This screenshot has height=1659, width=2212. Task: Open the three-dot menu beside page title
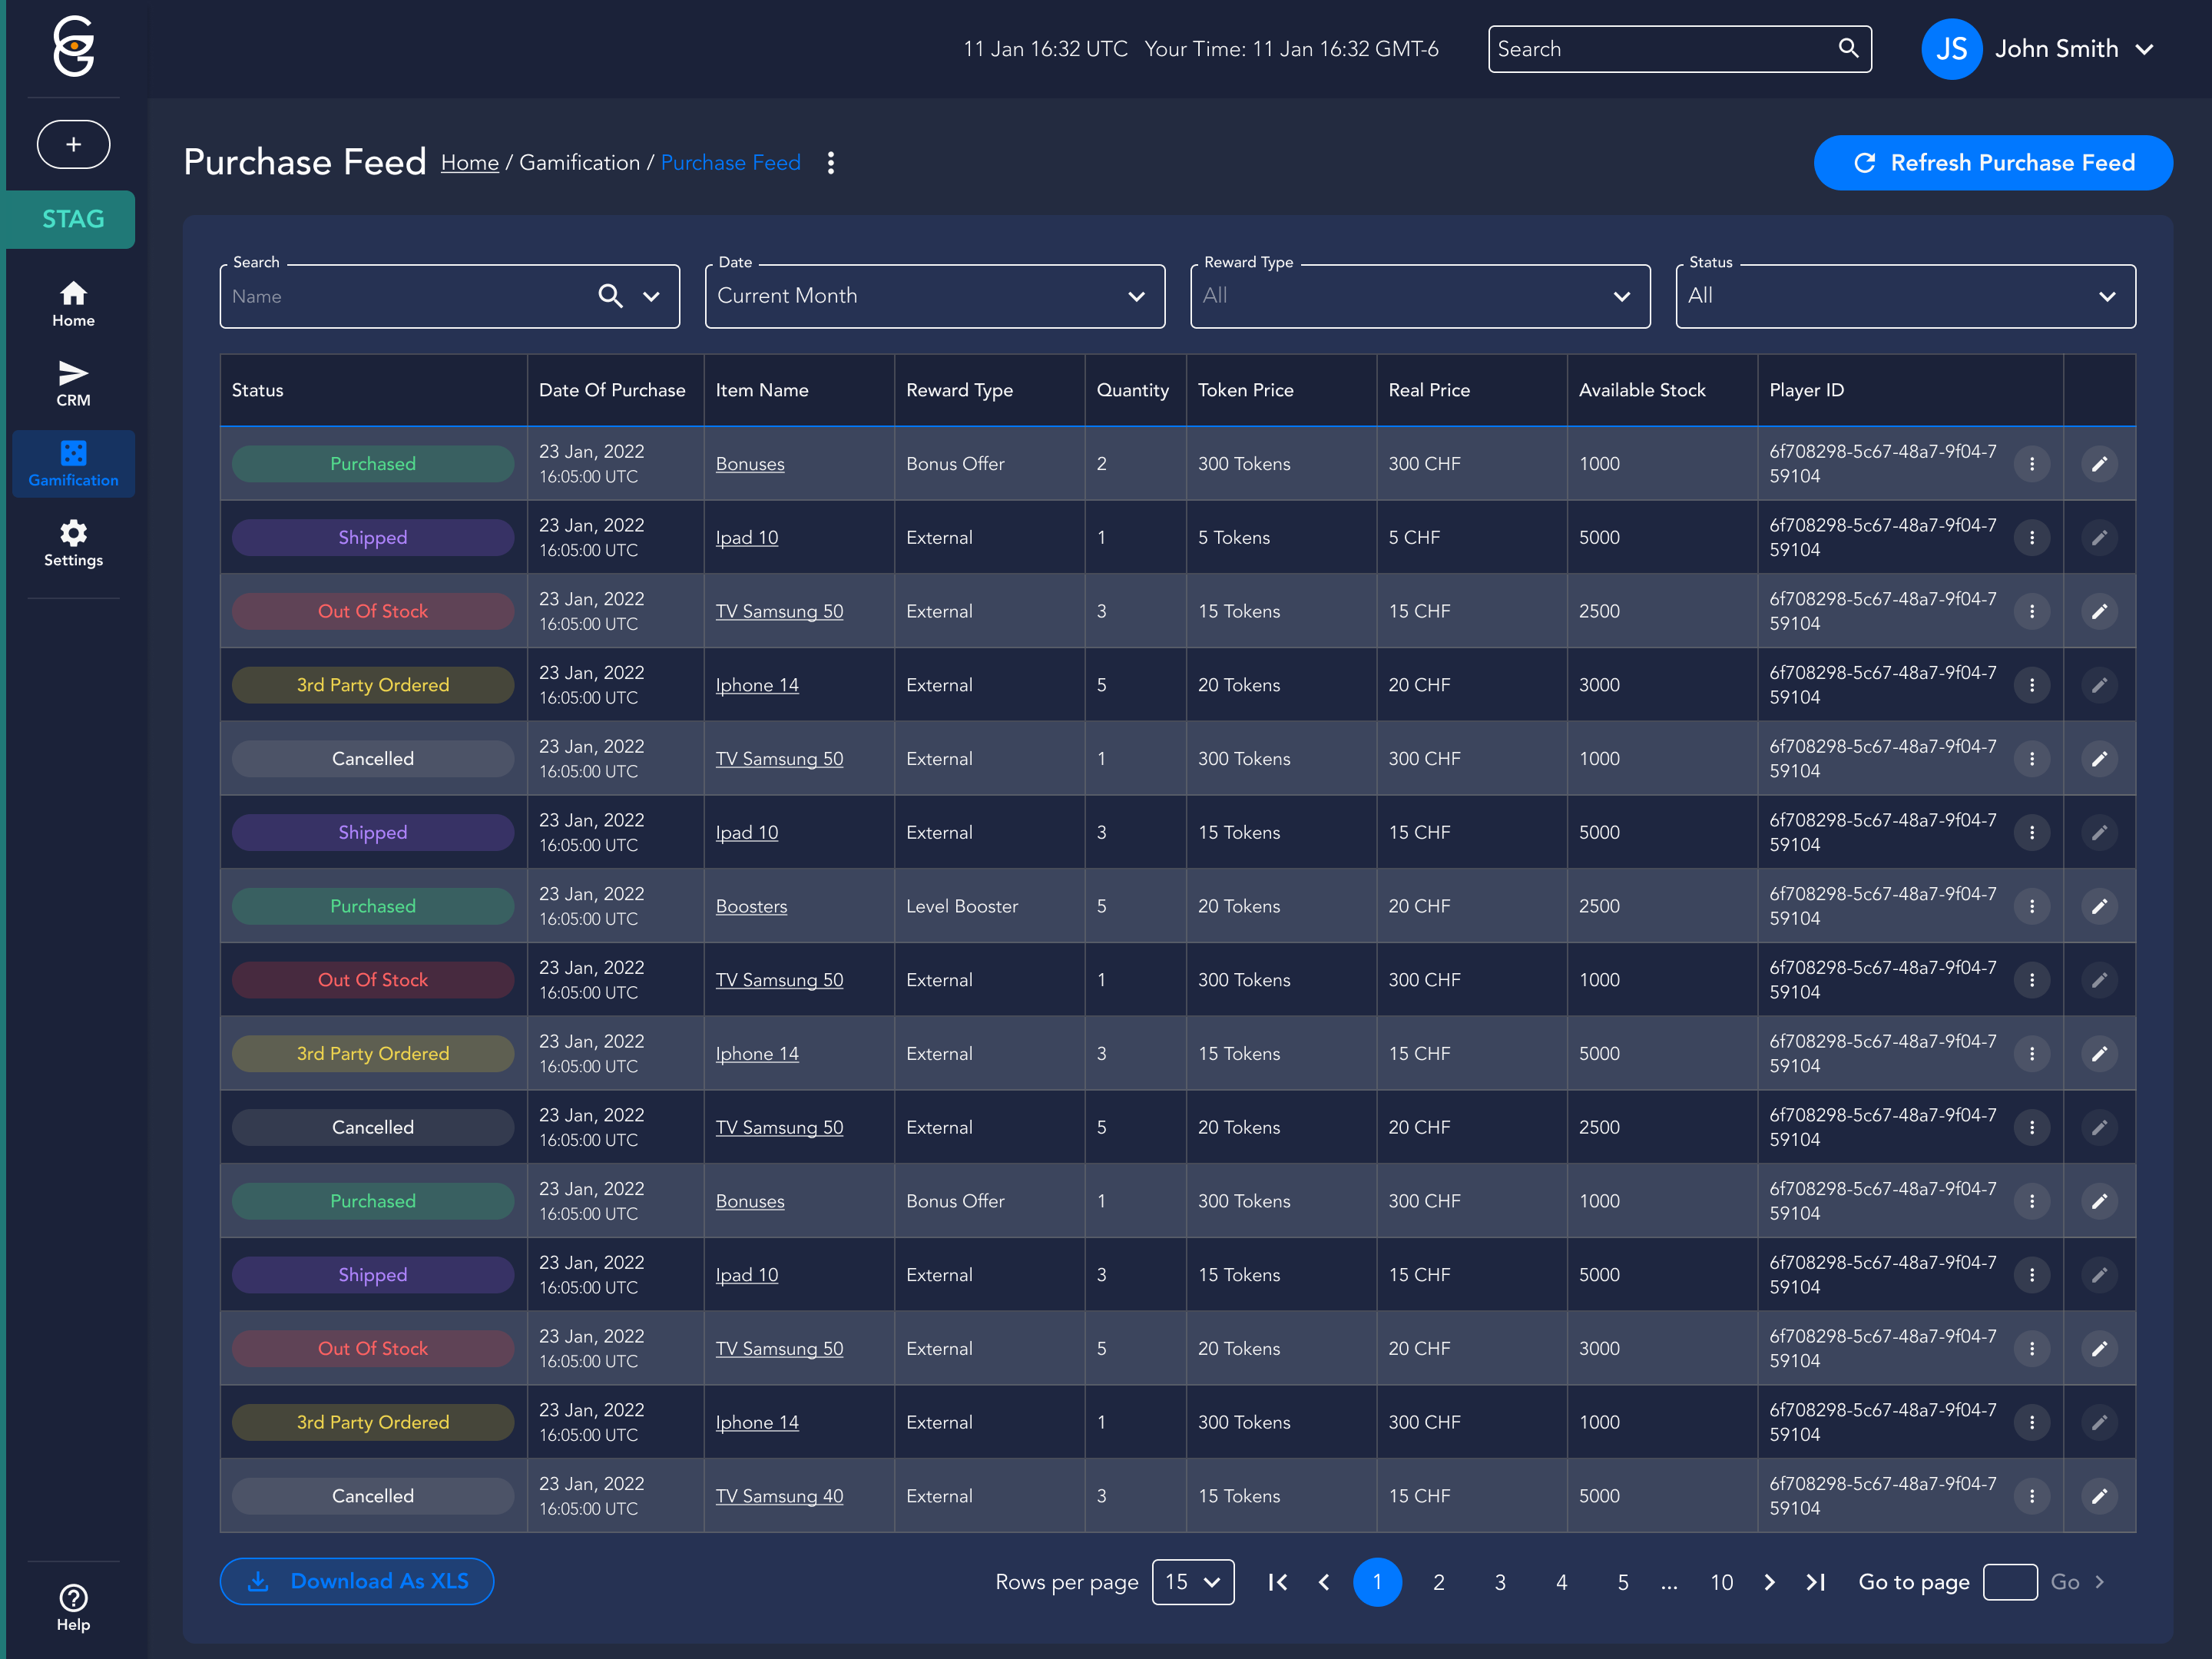(830, 163)
